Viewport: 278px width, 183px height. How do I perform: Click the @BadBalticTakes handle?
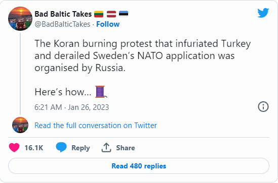click(62, 24)
